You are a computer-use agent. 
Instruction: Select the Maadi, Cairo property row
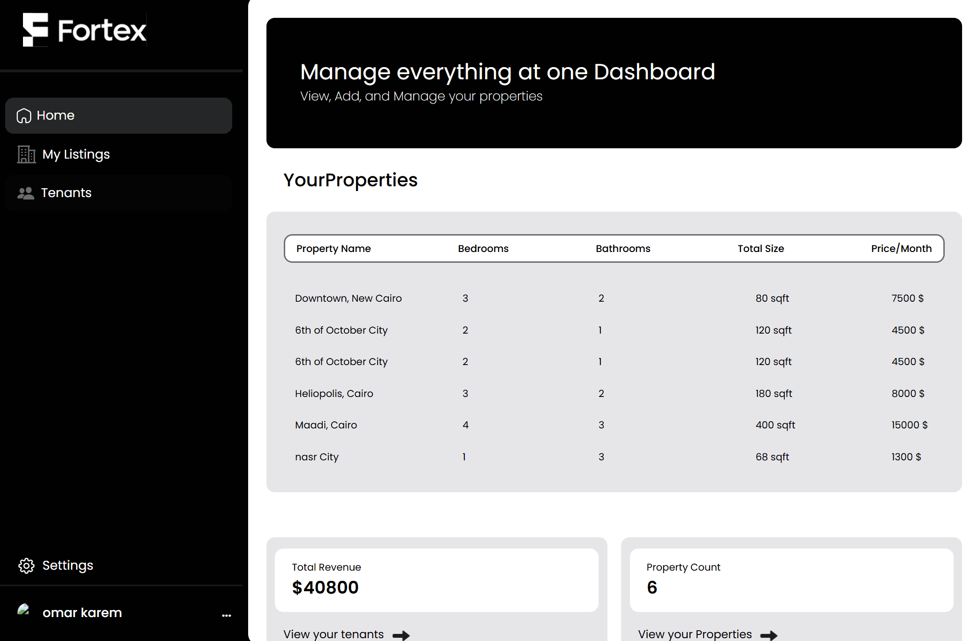[x=326, y=425]
